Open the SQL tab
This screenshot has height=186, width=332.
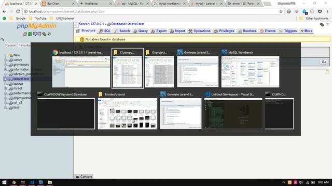click(x=105, y=31)
